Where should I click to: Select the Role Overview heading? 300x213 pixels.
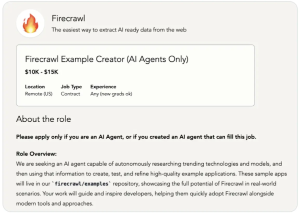pos(36,154)
